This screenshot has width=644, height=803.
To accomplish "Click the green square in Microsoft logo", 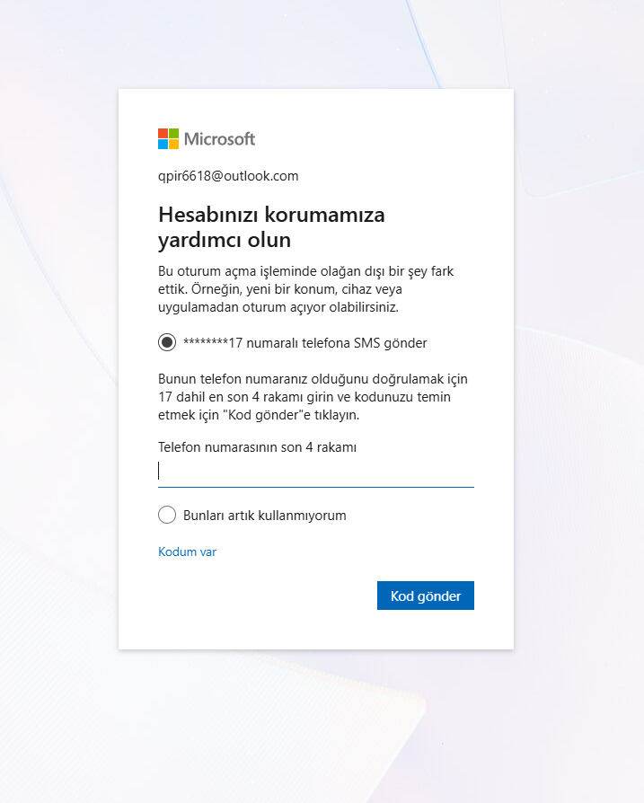I will tap(173, 133).
